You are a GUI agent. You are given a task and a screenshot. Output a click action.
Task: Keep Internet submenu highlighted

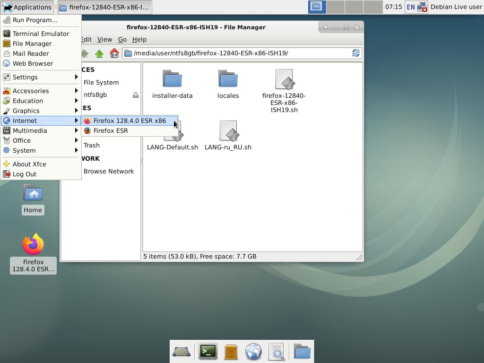pyautogui.click(x=41, y=121)
